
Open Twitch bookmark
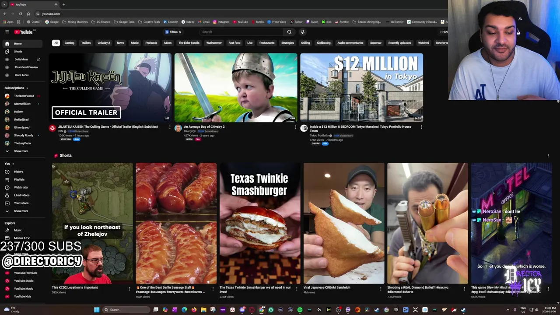pos(312,22)
